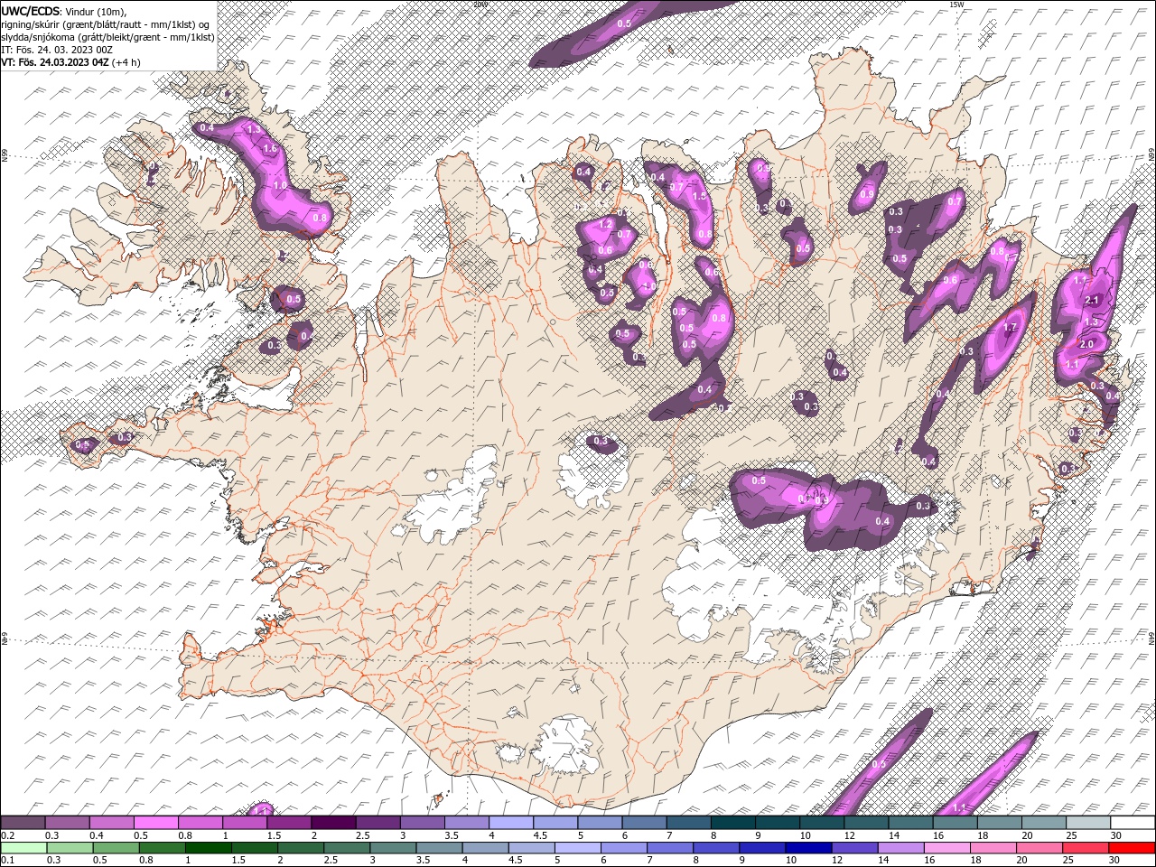Click the 4.5 label in snow legend row
This screenshot has width=1156, height=867.
(x=540, y=835)
